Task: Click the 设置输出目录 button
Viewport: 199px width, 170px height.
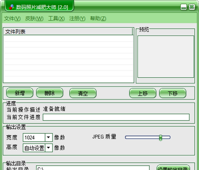Action: 173,168
